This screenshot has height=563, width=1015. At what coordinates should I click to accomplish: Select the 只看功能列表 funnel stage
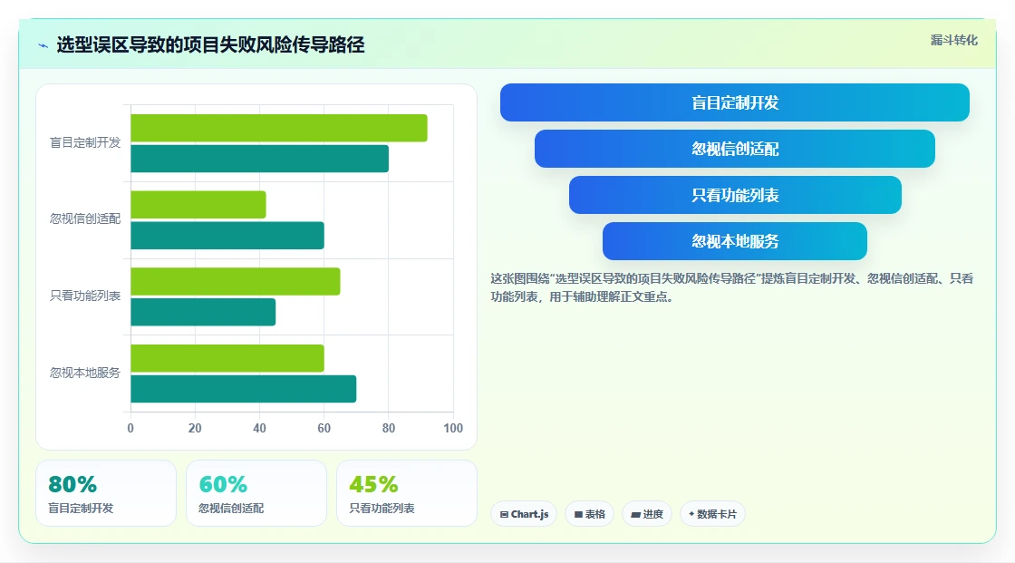click(x=735, y=195)
